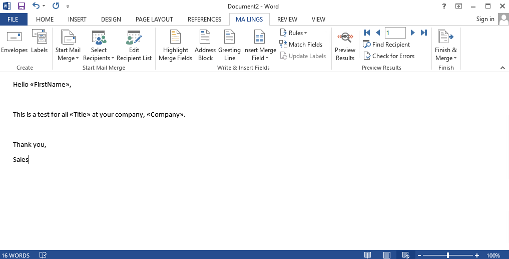Click the «Company» merge field
Viewport: 509px width, 259px height.
[165, 114]
